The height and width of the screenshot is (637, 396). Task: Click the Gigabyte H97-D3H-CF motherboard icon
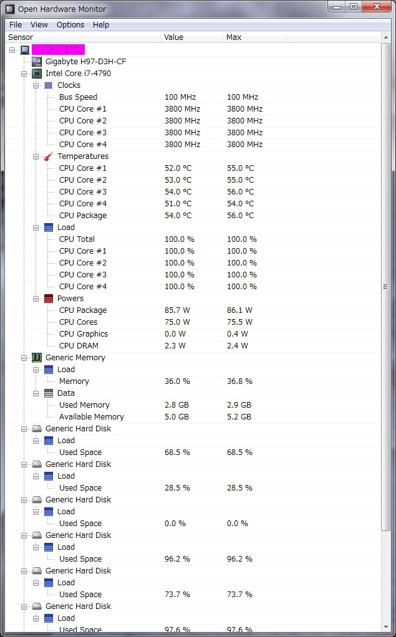(37, 62)
